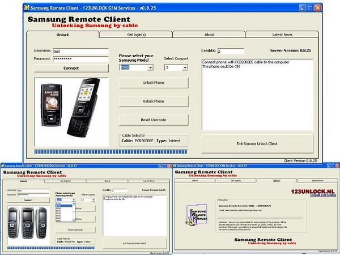Click the cable type 'trident' in main window
The height and width of the screenshot is (255, 340).
[x=175, y=141]
